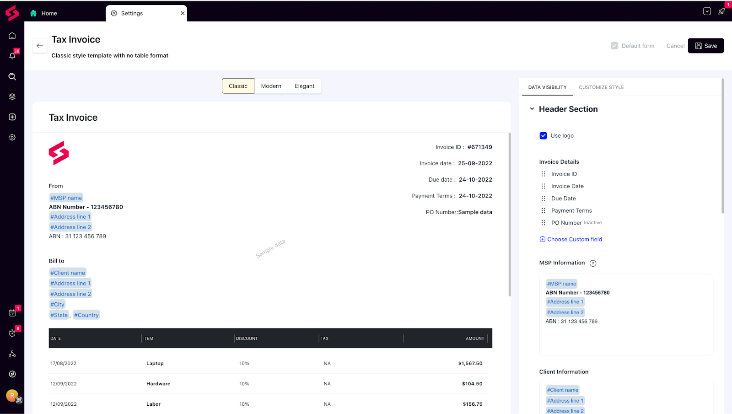
Task: Click the plus-square create icon in sidebar
Action: point(12,117)
